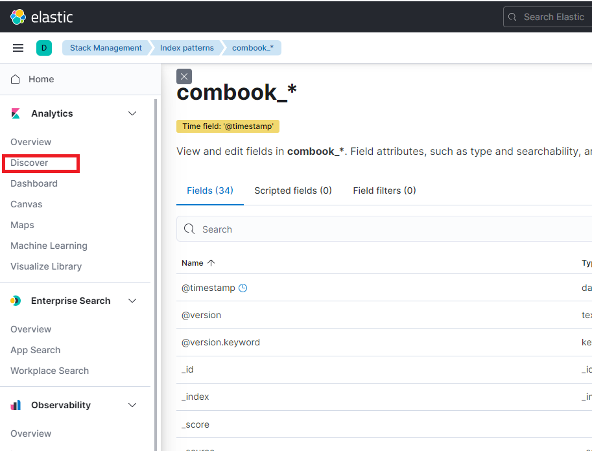Collapse the Analytics section
The width and height of the screenshot is (592, 451).
pos(132,113)
